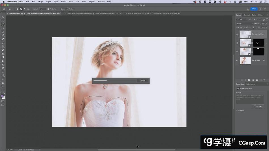Toggle the Anti-alias checkbox
The image size is (269, 151).
pos(48,9)
